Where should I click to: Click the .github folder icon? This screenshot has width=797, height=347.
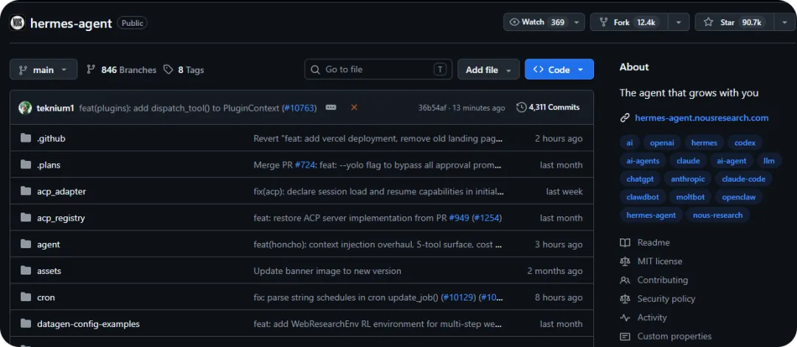pos(25,138)
